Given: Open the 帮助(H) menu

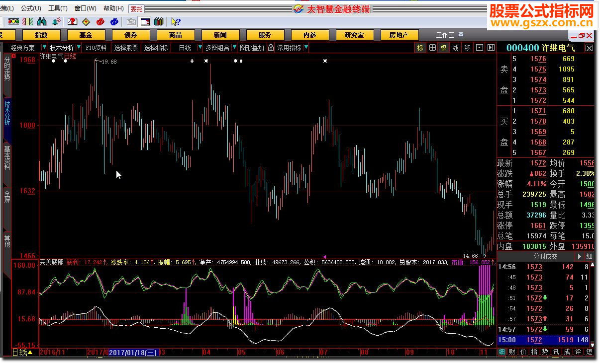Looking at the screenshot, I should tap(113, 8).
